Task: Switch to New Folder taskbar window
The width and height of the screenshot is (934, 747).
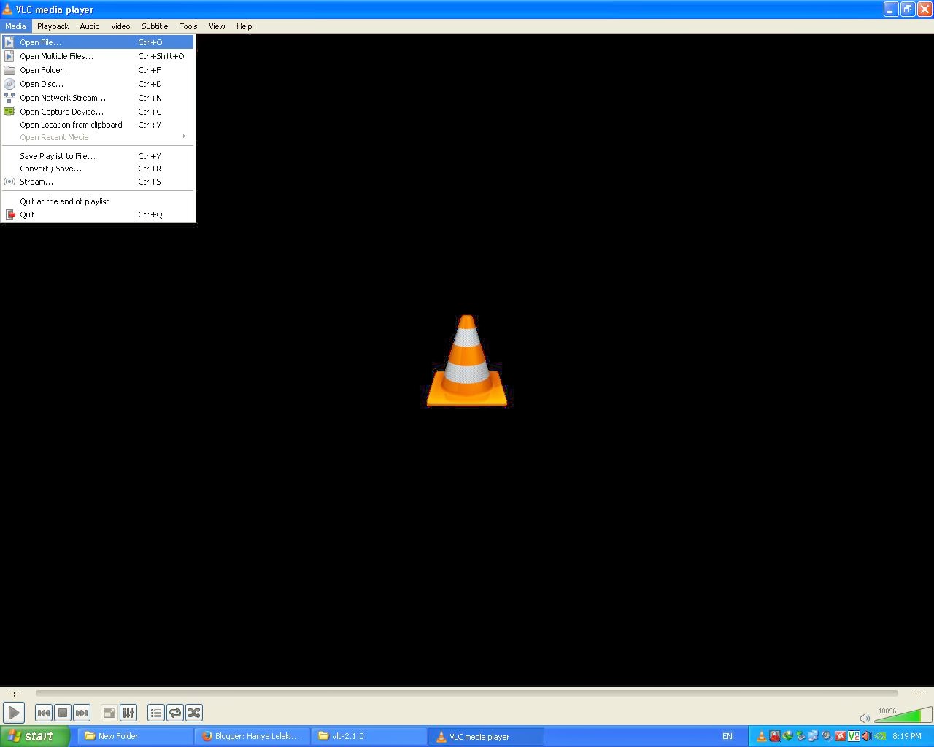Action: pyautogui.click(x=135, y=736)
